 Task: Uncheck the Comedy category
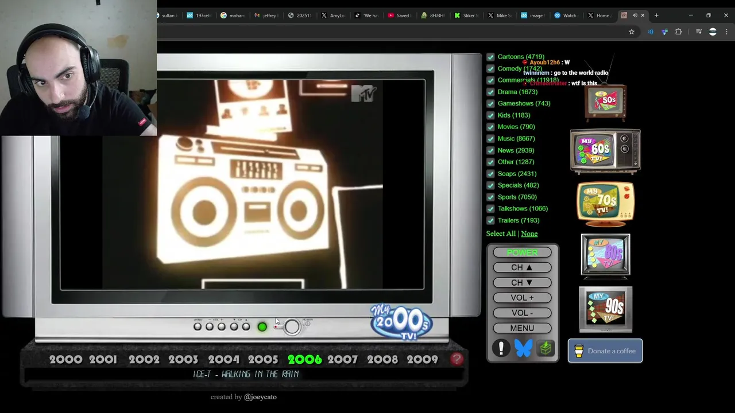490,69
